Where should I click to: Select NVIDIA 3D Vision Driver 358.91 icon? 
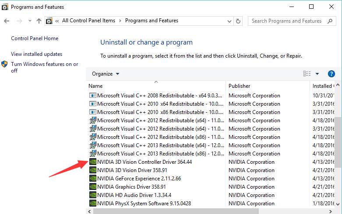[x=93, y=170]
